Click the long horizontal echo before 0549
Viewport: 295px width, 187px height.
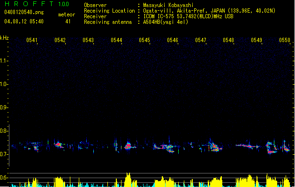point(248,146)
